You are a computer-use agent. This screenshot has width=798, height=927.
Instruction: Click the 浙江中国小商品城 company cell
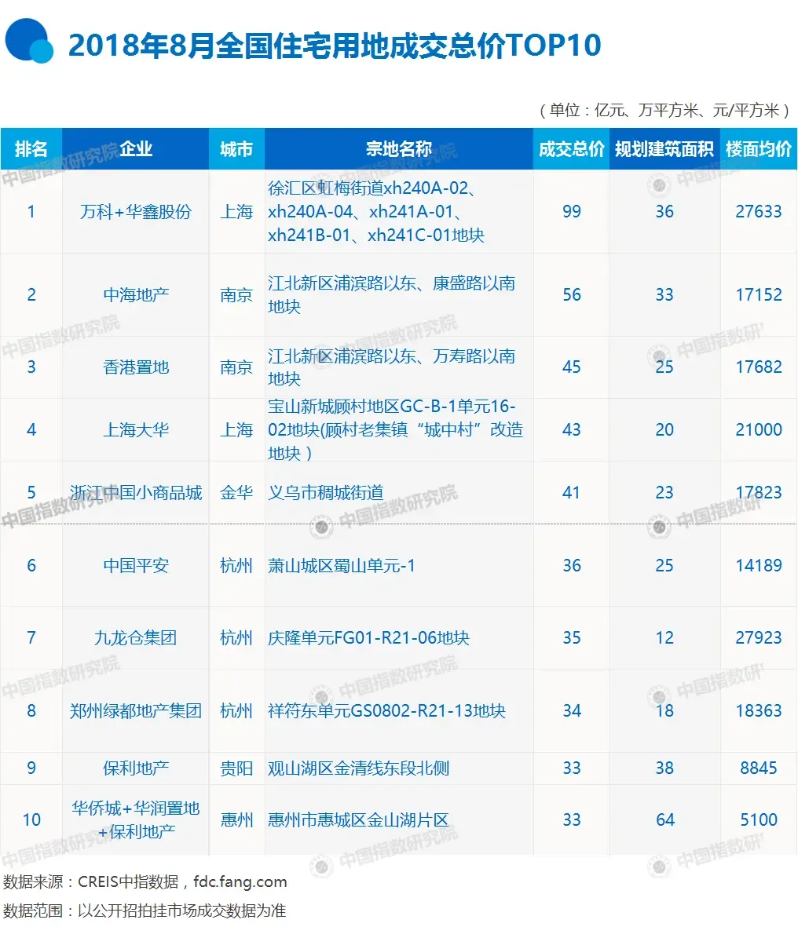(136, 493)
